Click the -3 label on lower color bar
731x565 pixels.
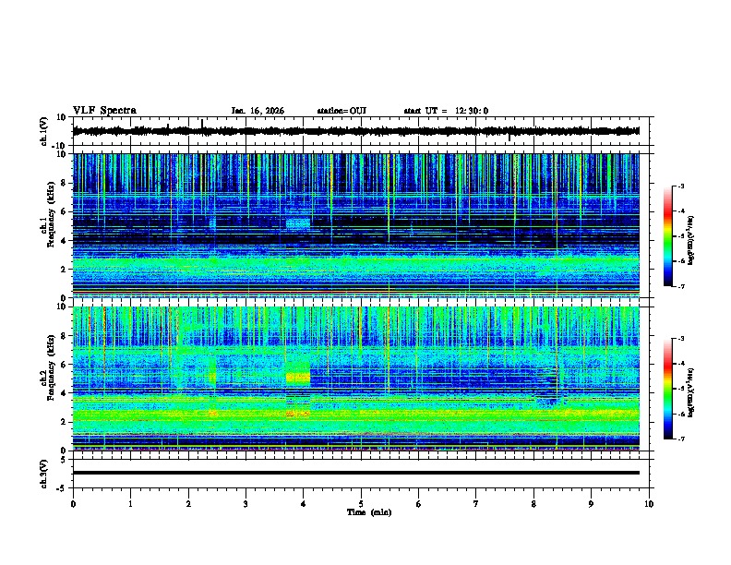(680, 339)
